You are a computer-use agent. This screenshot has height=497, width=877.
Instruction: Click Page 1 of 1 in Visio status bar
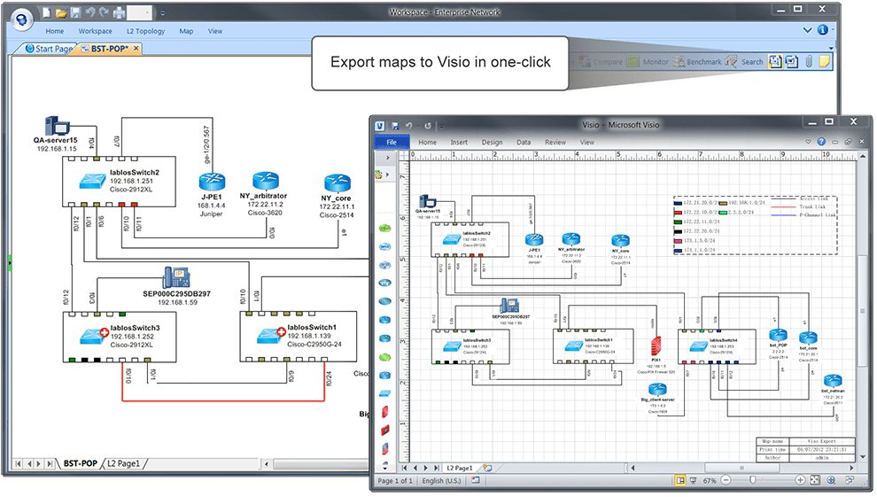click(x=395, y=481)
